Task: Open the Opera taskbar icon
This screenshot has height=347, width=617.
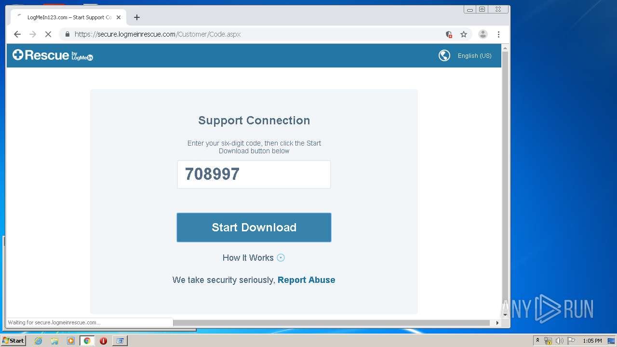Action: click(103, 341)
